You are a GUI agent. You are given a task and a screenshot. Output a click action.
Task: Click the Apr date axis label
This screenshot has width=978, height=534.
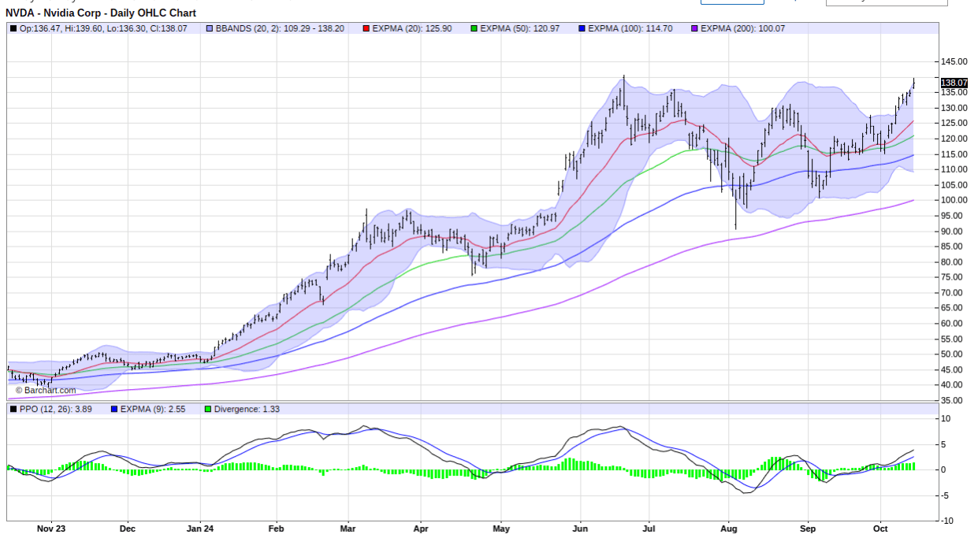click(421, 528)
